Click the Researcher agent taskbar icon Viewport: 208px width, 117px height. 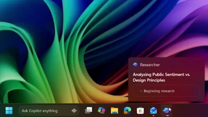click(x=166, y=110)
